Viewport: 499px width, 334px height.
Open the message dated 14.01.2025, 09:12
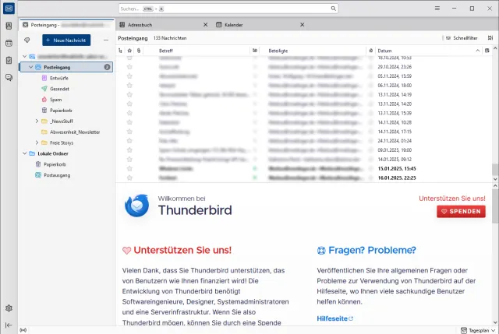point(304,159)
